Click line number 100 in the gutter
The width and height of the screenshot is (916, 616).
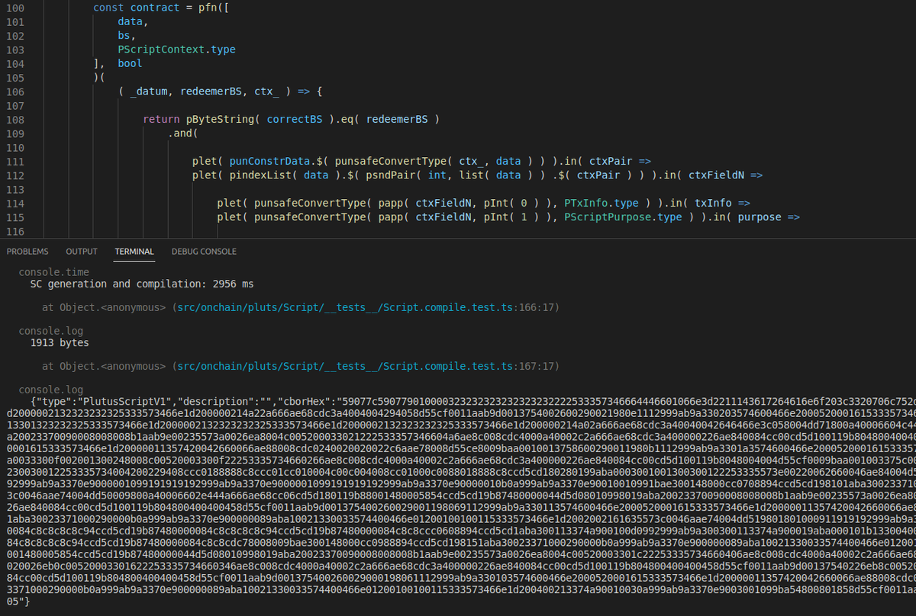point(15,8)
